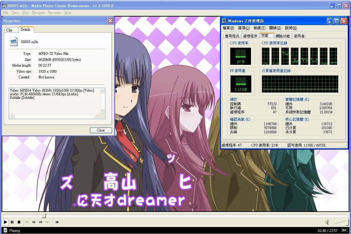351x234 pixels.
Task: Stop the video playback
Action: click(19, 222)
